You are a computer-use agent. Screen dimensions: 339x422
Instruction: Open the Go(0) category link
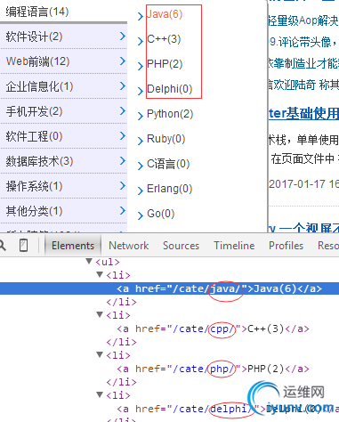click(160, 214)
